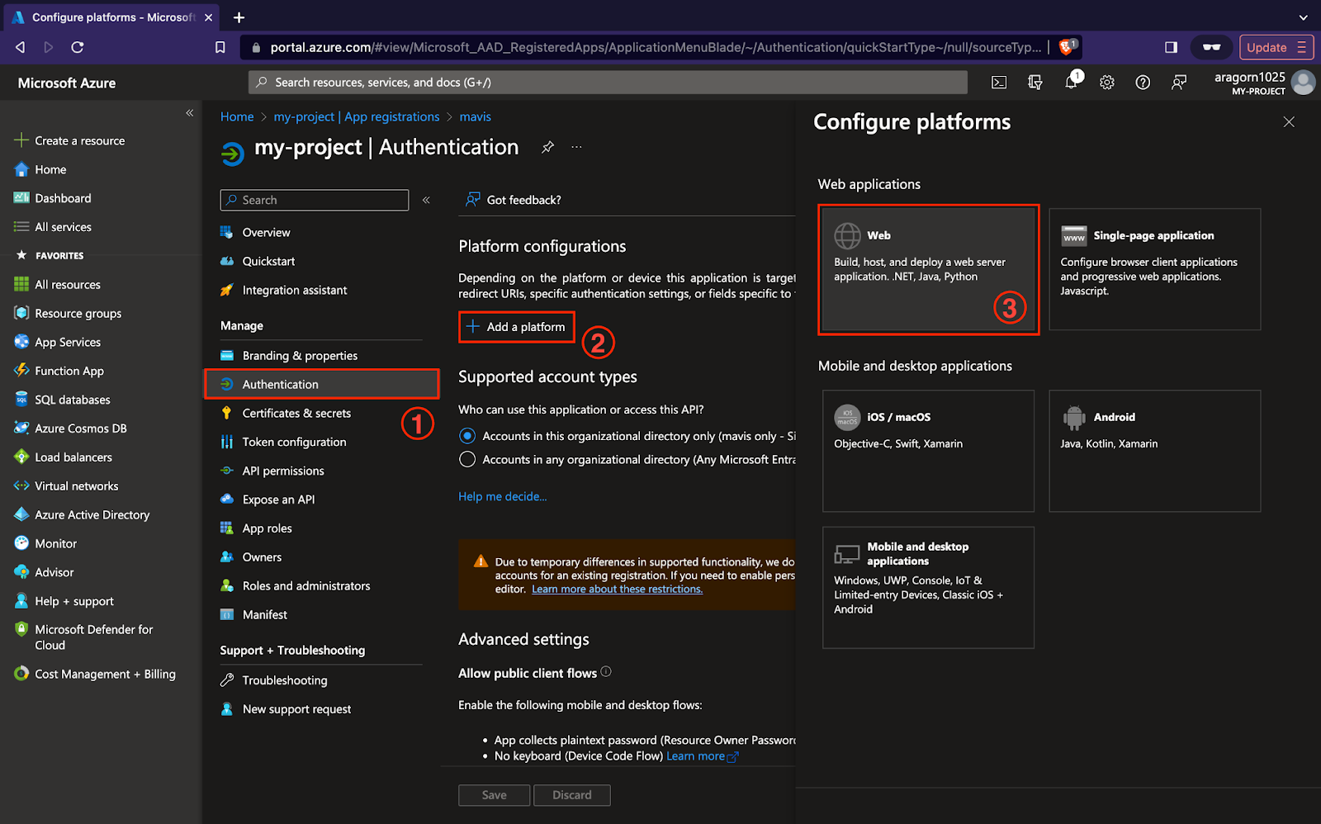Open the help question mark icon
The image size is (1321, 824).
pos(1143,83)
